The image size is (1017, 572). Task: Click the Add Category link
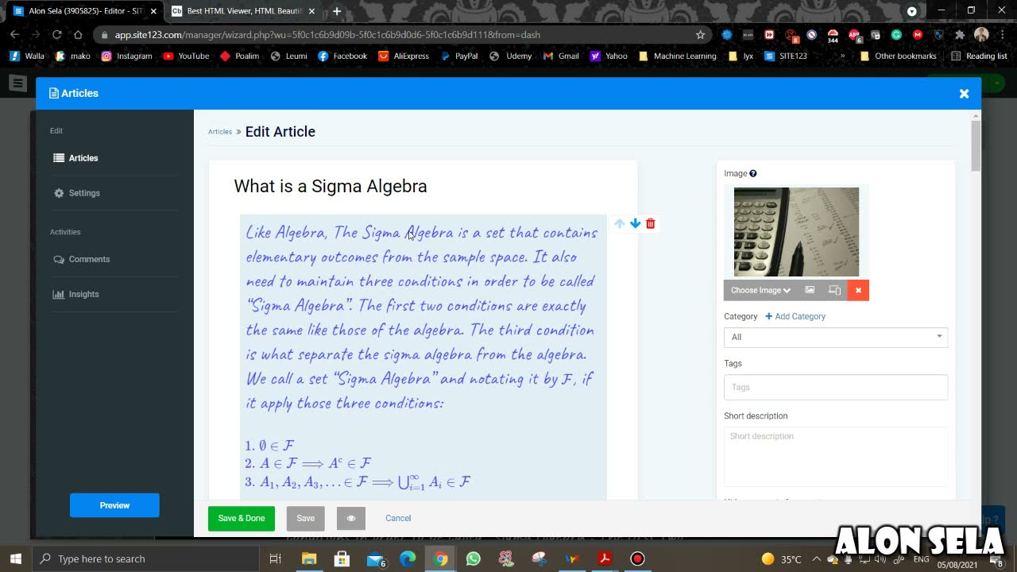click(795, 316)
